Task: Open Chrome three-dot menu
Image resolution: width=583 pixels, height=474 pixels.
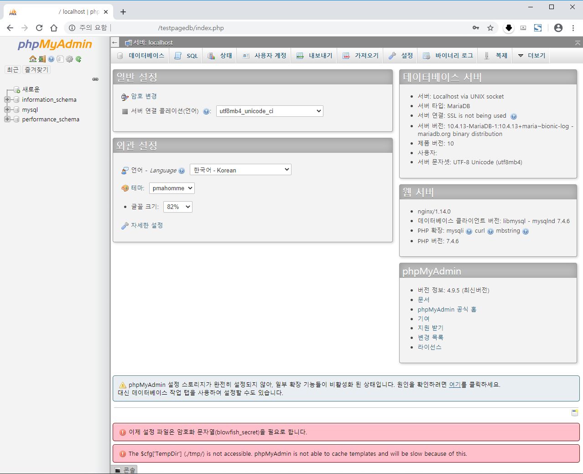Action: (x=573, y=28)
